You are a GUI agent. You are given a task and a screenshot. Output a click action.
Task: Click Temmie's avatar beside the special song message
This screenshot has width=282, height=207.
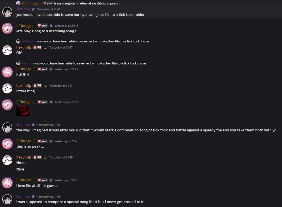click(x=7, y=199)
